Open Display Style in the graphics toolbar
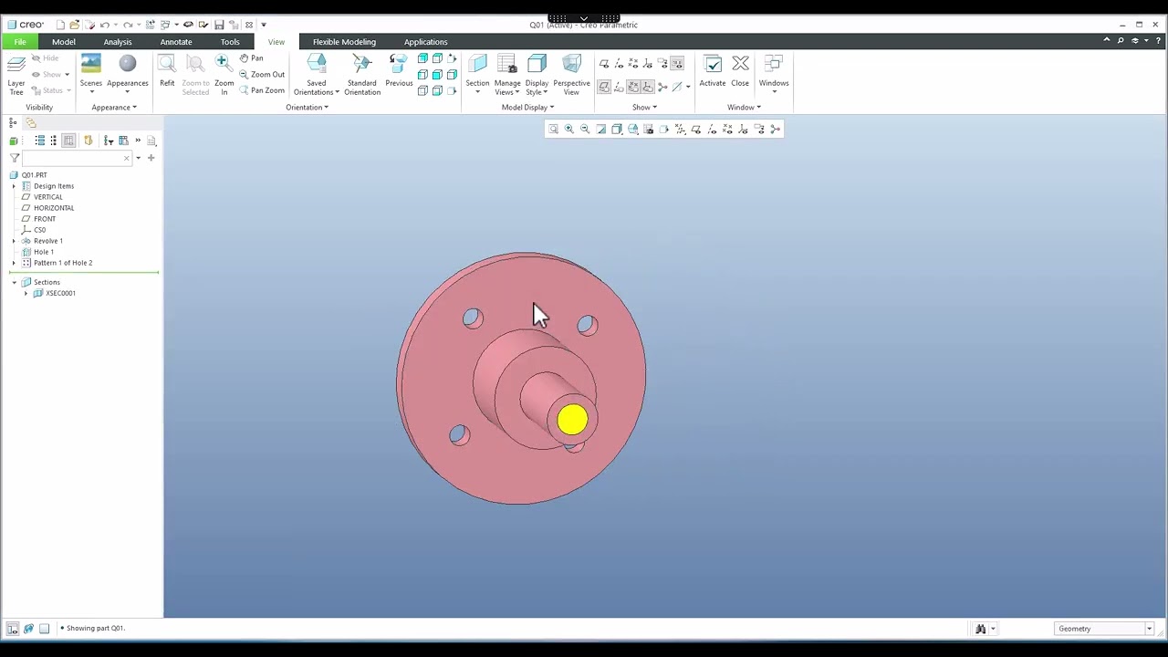Screen dimensions: 1168x657 coord(617,130)
